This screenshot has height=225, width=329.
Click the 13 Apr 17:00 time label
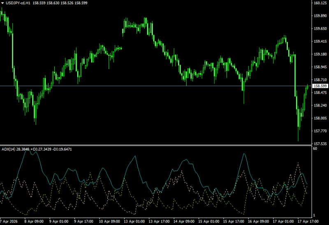[160, 220]
